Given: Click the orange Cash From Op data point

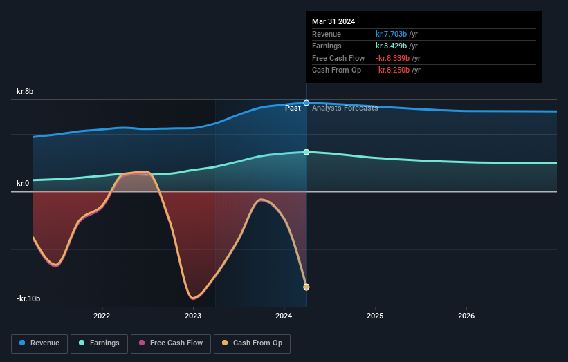Looking at the screenshot, I should click(x=306, y=287).
